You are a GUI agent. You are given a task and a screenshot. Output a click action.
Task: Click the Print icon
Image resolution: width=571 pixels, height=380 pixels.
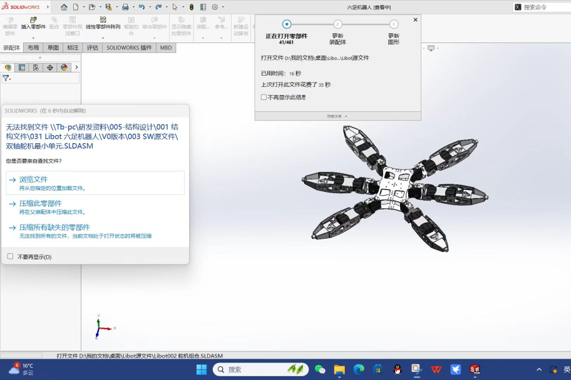point(125,7)
